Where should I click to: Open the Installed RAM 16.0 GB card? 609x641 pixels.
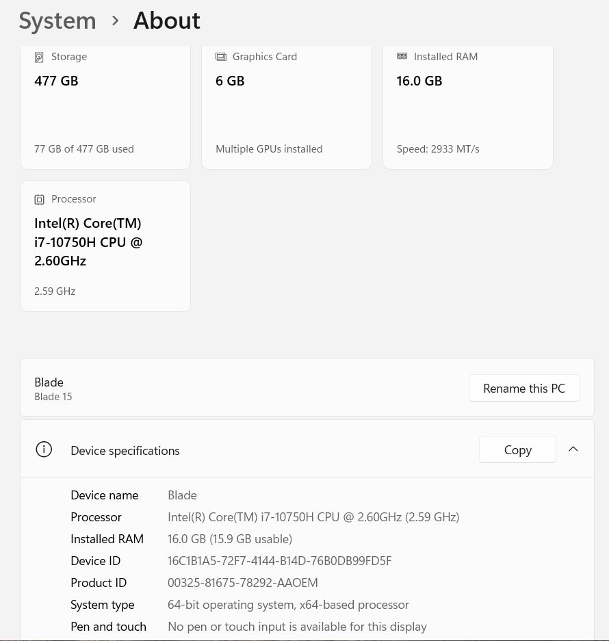(468, 107)
